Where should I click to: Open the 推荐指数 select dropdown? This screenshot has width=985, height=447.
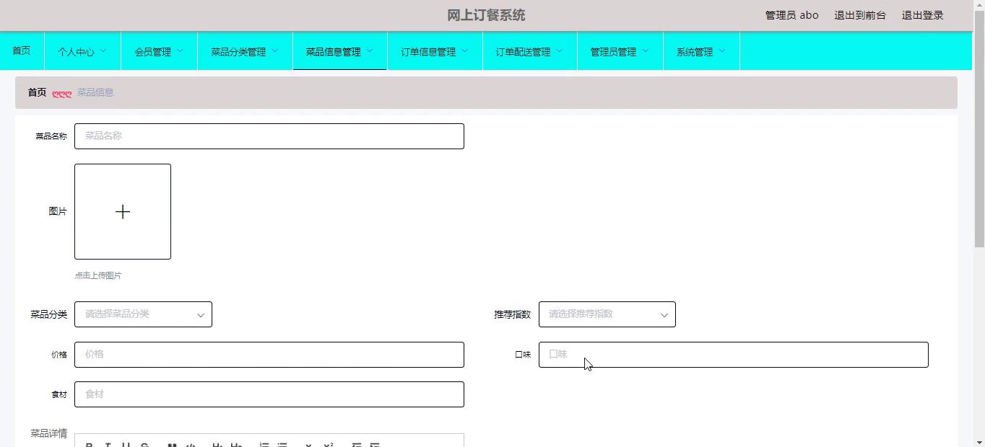pyautogui.click(x=607, y=314)
